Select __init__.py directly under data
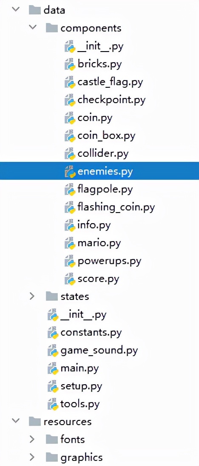The width and height of the screenshot is (199, 466). click(83, 315)
